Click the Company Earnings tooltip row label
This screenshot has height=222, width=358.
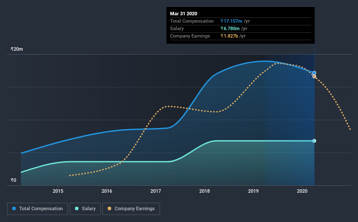pos(190,36)
